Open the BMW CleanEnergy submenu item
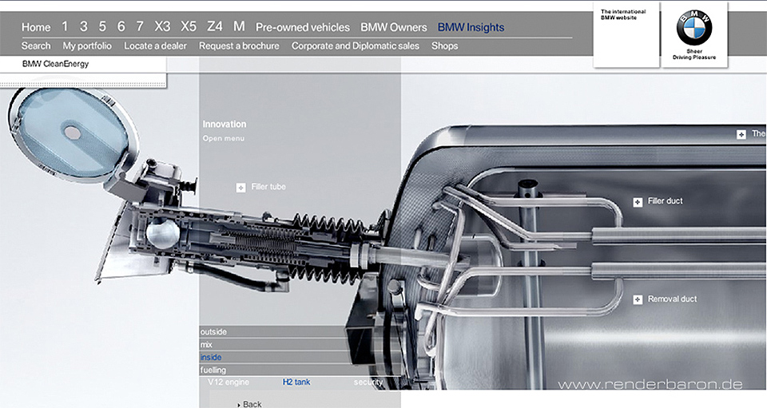Image resolution: width=767 pixels, height=408 pixels. (x=56, y=64)
